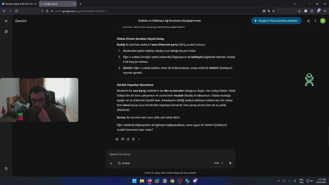The image size is (329, 185).
Task: Regenerate the response with the refresh icon
Action: click(128, 139)
